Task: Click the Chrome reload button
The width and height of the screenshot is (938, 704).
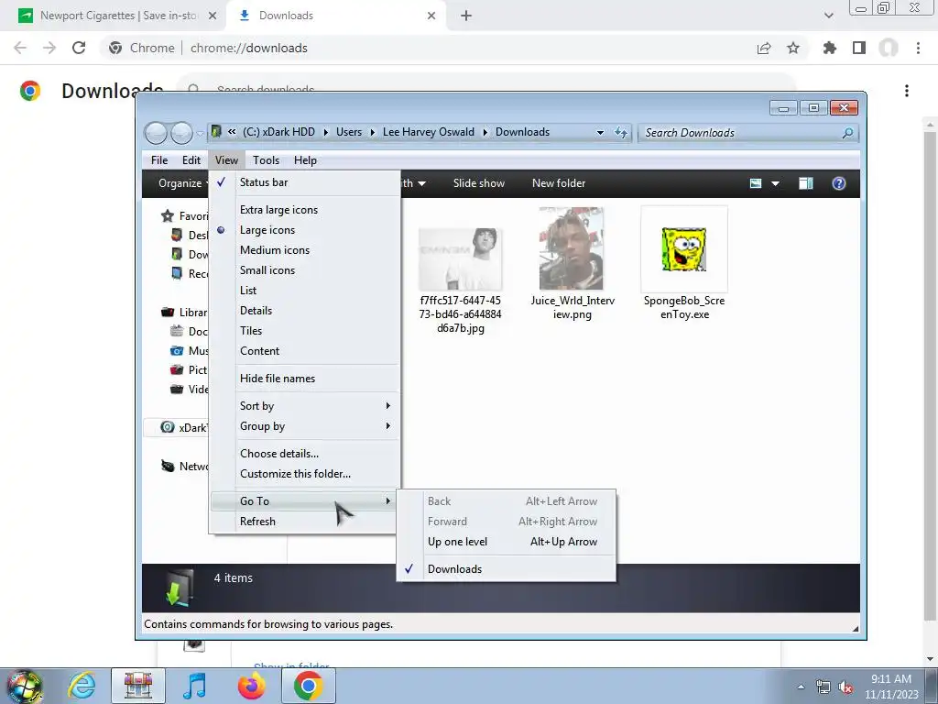Action: (79, 48)
